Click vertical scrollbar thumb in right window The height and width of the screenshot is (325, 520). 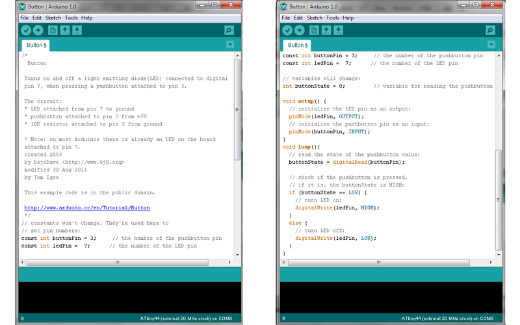point(499,200)
